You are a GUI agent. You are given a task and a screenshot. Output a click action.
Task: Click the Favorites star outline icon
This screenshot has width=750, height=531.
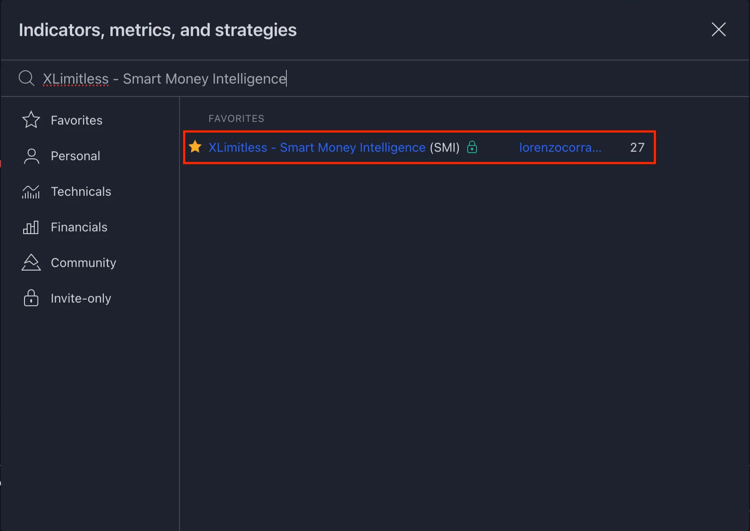31,120
